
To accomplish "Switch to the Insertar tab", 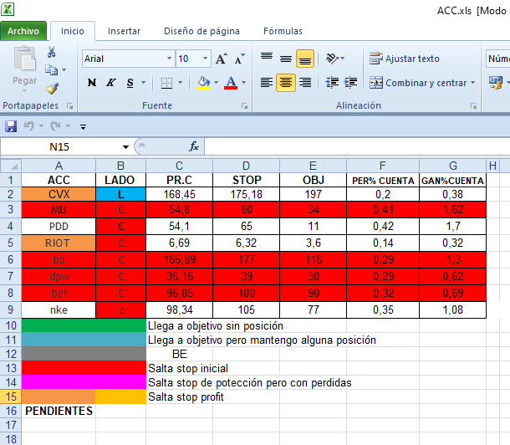I will (x=124, y=31).
